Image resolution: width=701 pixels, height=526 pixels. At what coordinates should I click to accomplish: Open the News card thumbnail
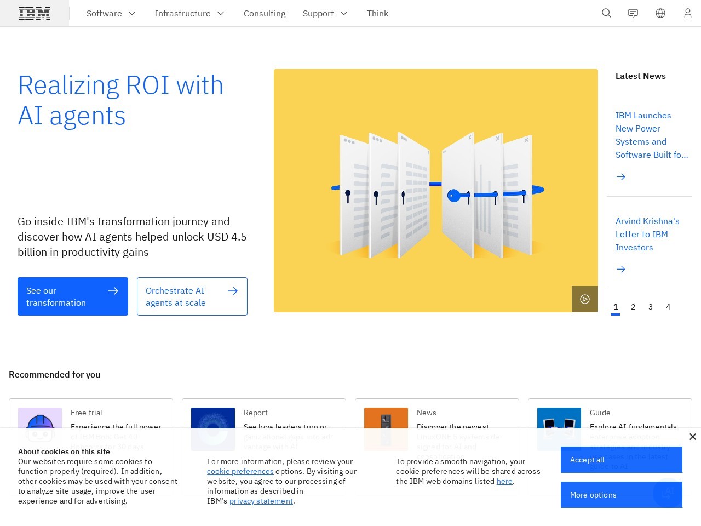pyautogui.click(x=386, y=429)
